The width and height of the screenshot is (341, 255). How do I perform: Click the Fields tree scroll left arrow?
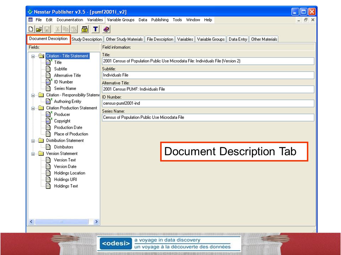[31, 221]
